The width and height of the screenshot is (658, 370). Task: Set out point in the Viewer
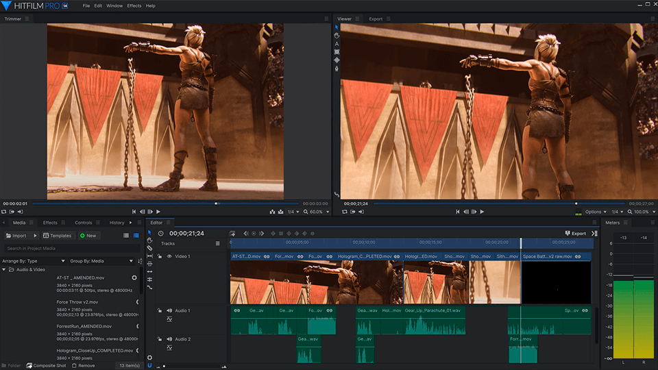(x=361, y=212)
